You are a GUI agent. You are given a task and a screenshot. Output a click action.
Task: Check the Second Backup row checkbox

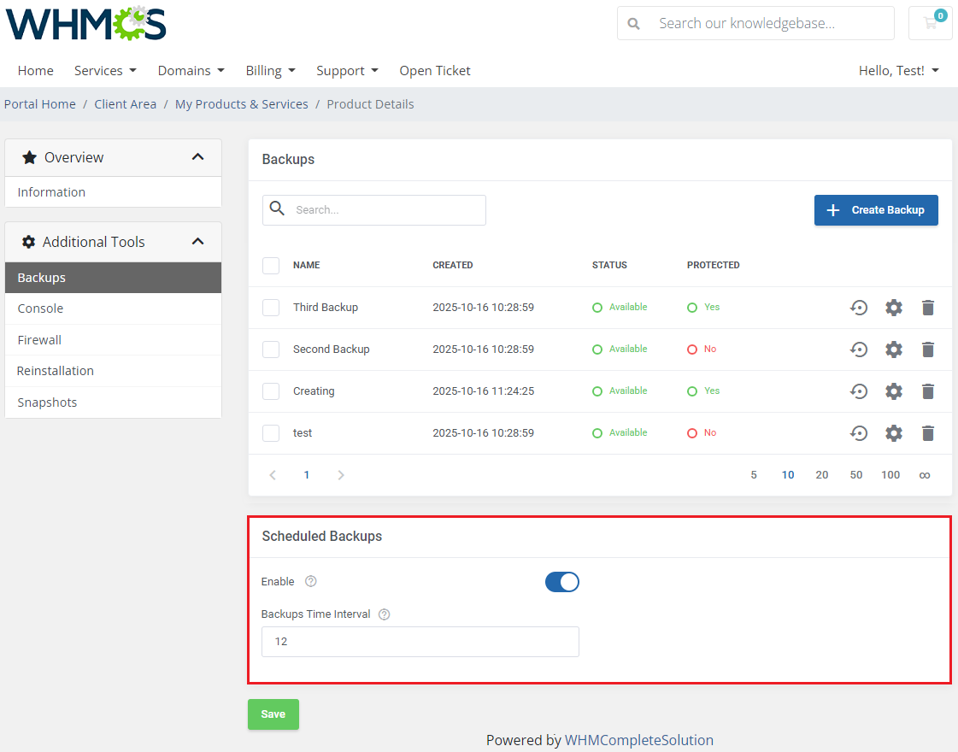271,350
